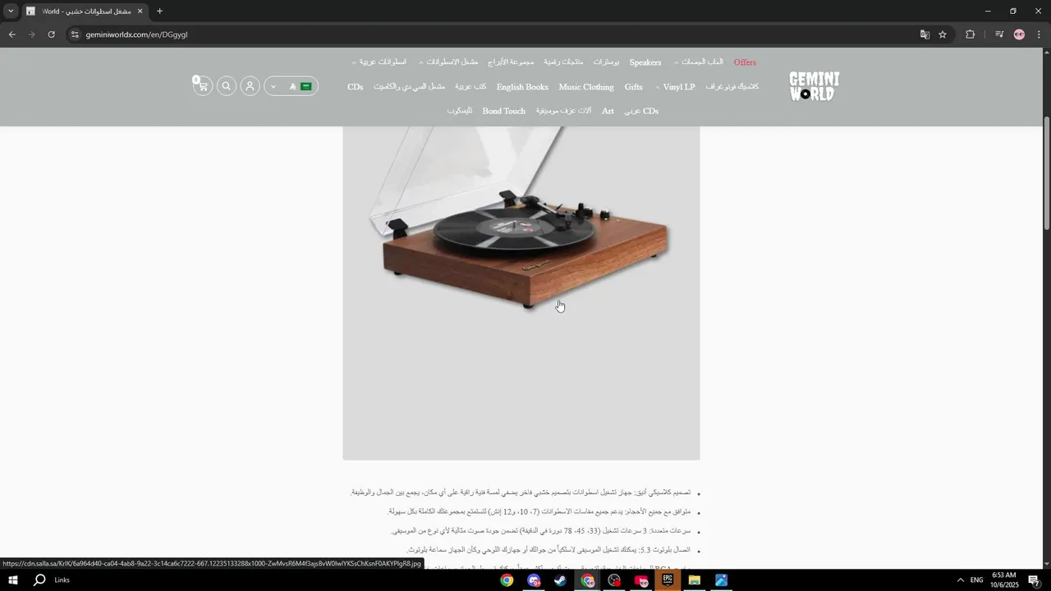The height and width of the screenshot is (591, 1051).
Task: Open the Music Clothing category
Action: (x=586, y=87)
